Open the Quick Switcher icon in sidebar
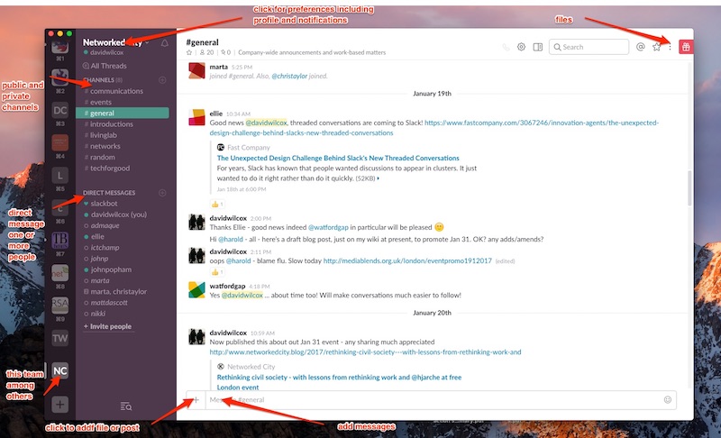The image size is (721, 438). click(125, 406)
